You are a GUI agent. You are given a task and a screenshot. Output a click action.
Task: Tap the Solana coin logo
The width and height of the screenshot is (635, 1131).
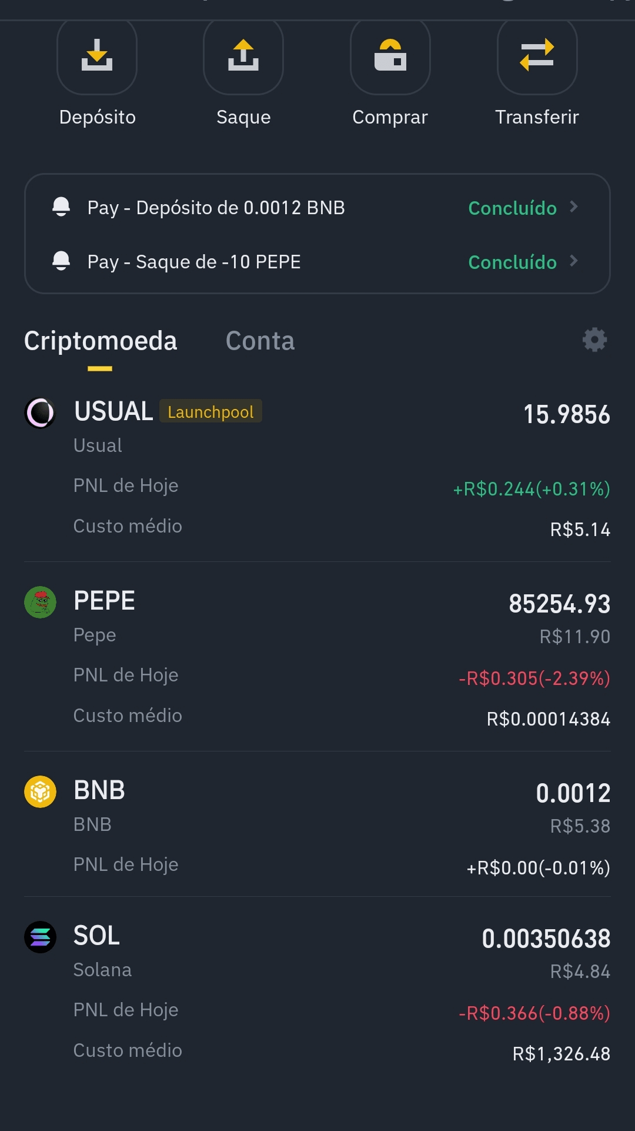[40, 937]
